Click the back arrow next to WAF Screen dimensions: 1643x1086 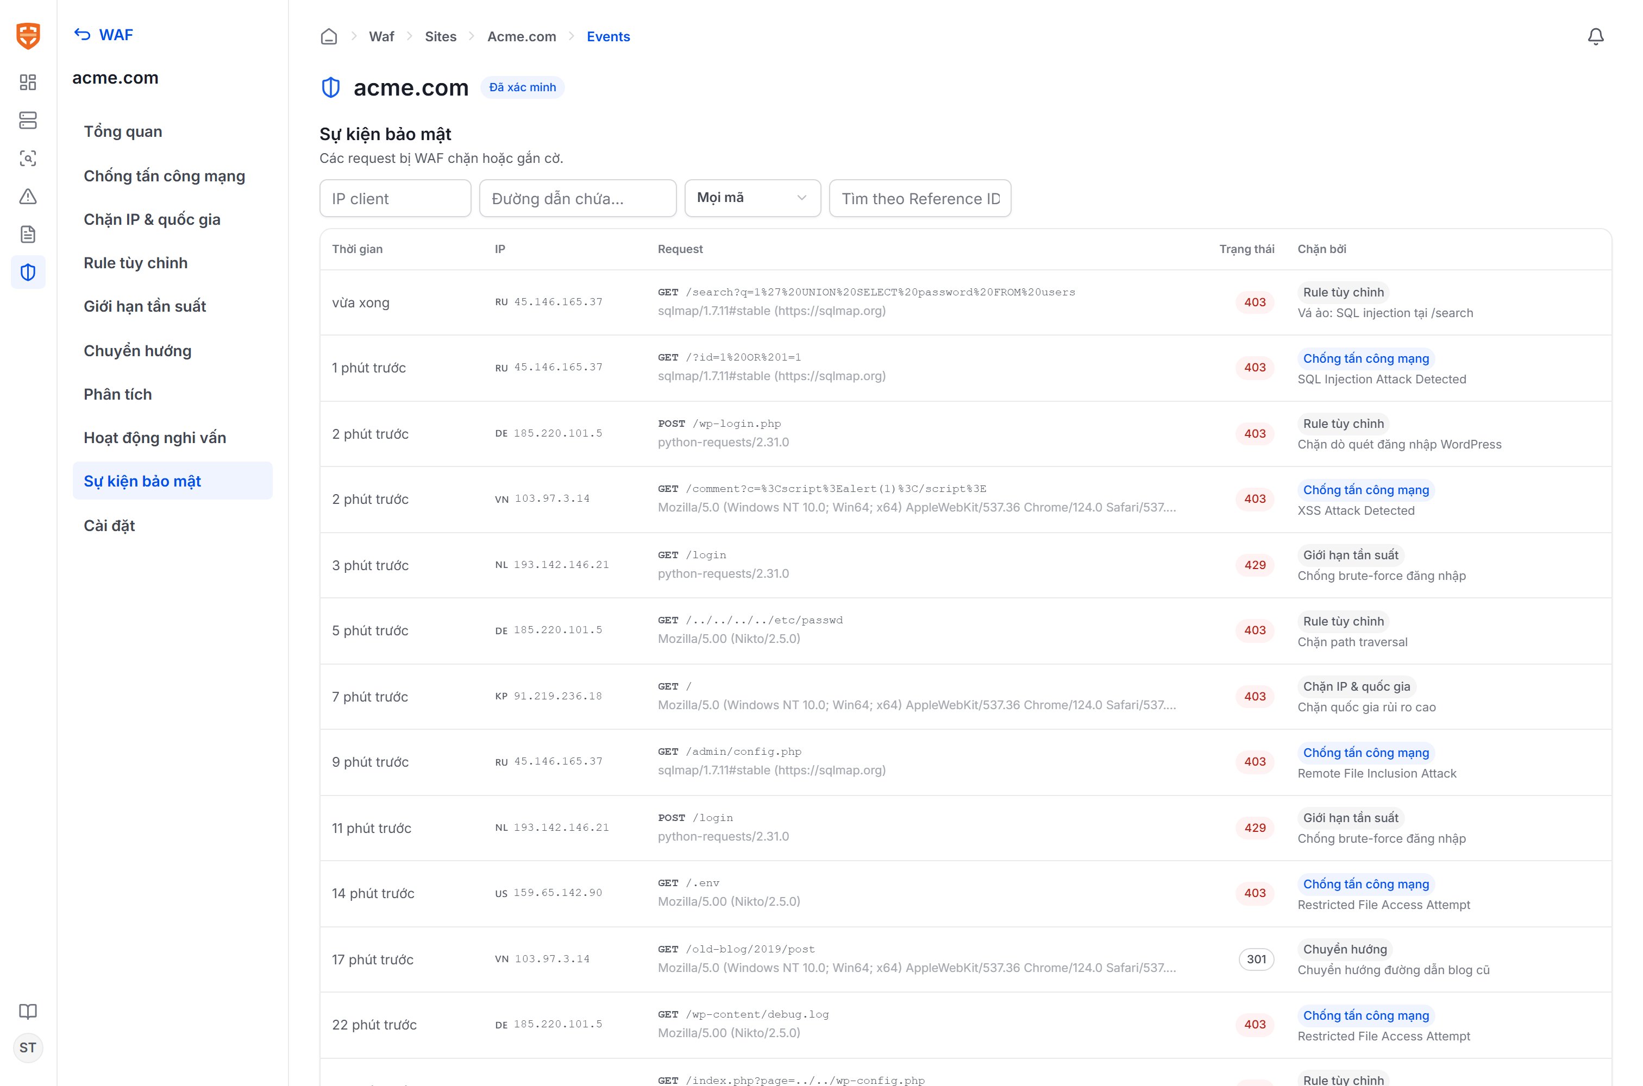pos(83,35)
